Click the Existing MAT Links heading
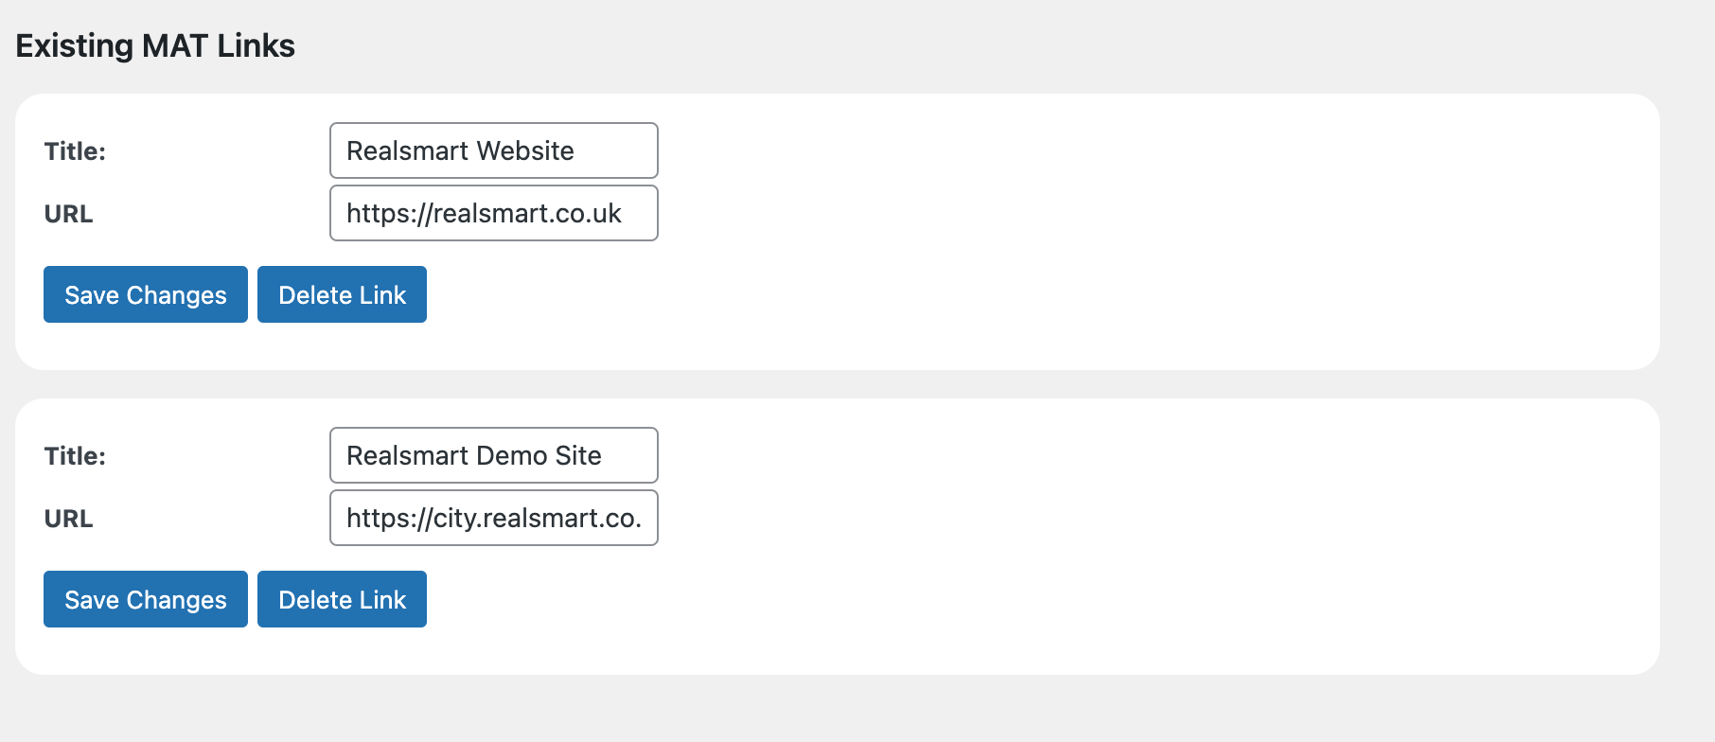Screen dimensions: 1715x742 (x=155, y=45)
